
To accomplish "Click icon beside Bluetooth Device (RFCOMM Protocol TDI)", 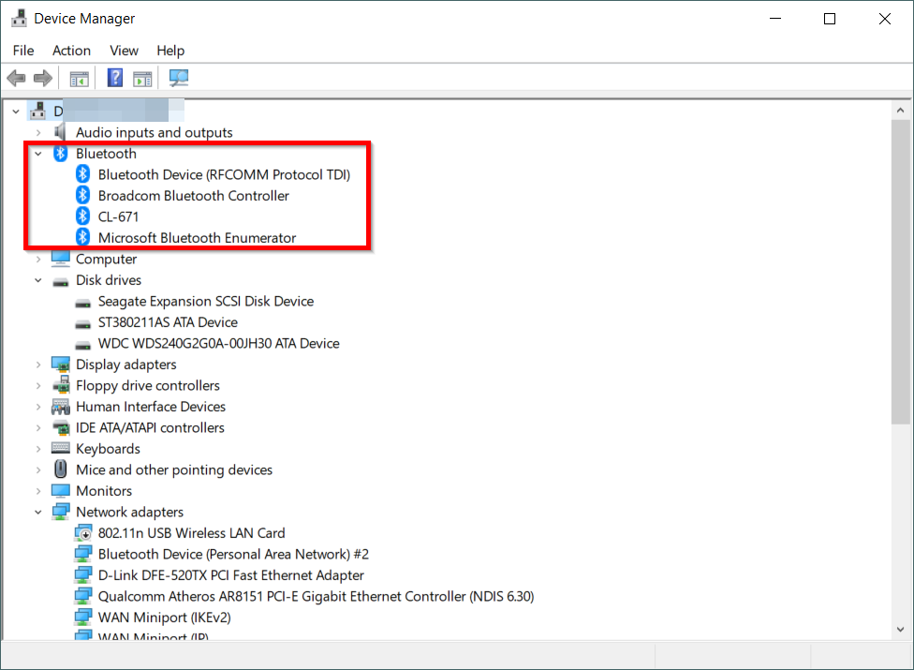I will coord(82,173).
